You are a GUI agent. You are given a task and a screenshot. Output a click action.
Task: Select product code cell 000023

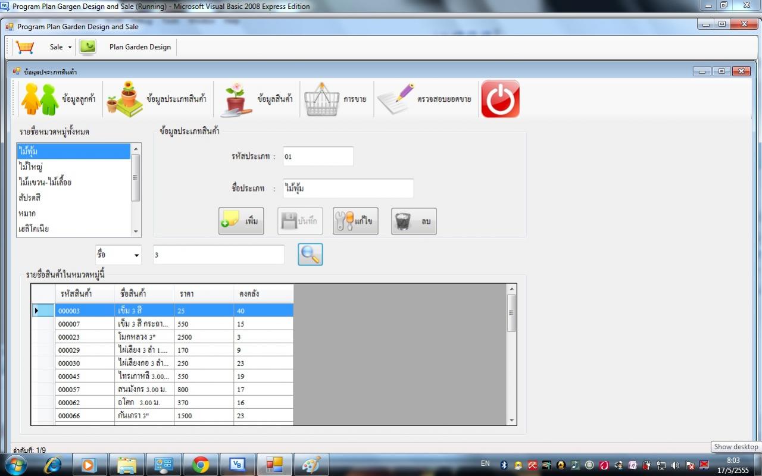click(x=85, y=337)
